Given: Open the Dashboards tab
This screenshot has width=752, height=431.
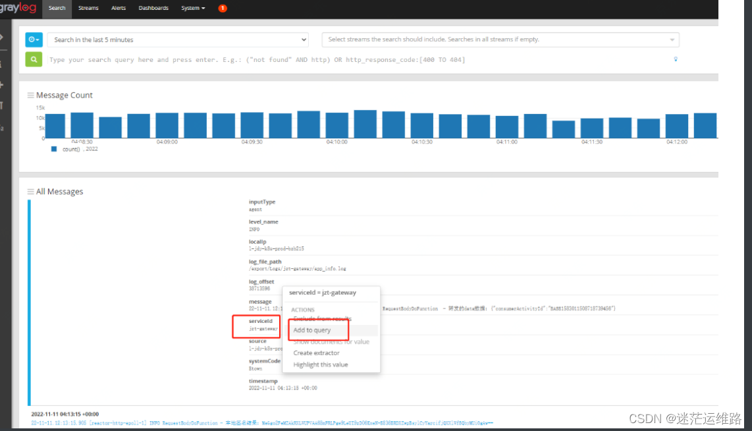Looking at the screenshot, I should pyautogui.click(x=153, y=8).
